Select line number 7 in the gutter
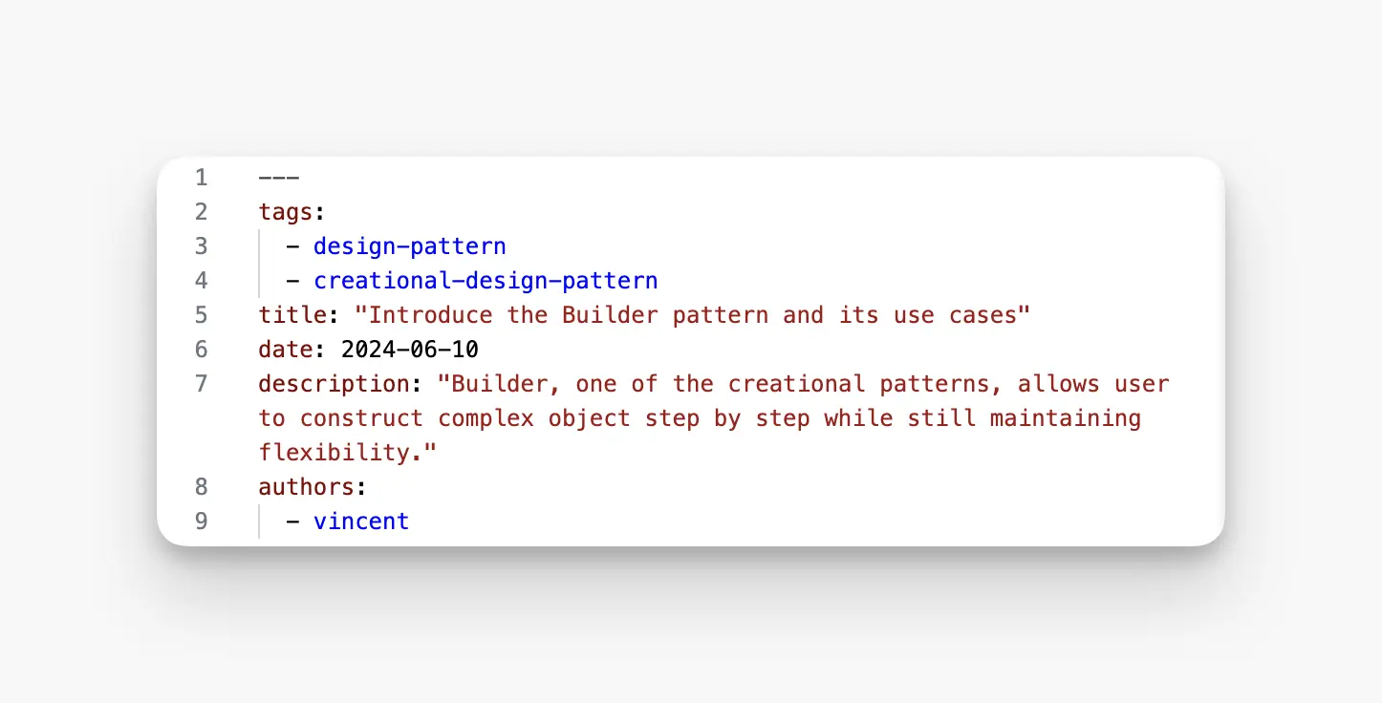 point(201,384)
